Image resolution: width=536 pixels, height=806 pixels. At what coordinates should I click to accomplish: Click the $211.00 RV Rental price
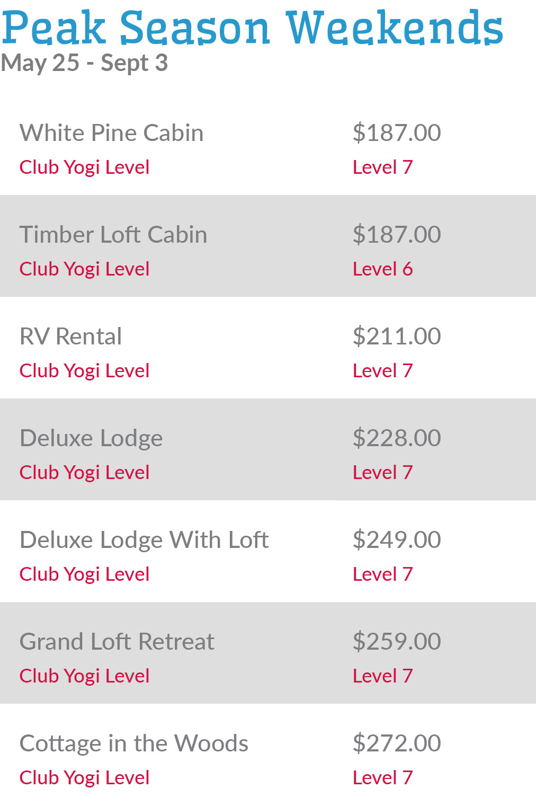pyautogui.click(x=397, y=336)
